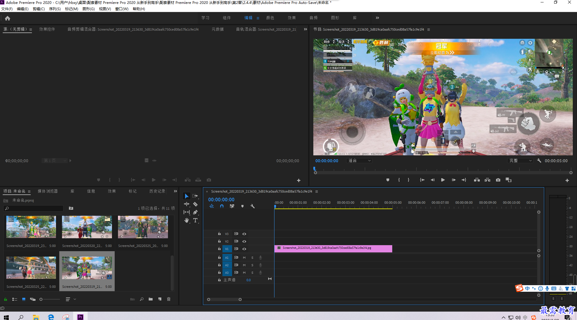The width and height of the screenshot is (577, 320).
Task: Toggle Linked Selection in timeline
Action: (x=232, y=206)
